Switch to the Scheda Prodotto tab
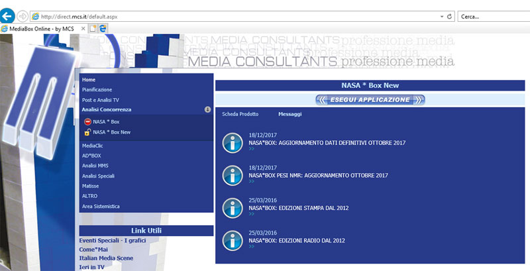This screenshot has width=530, height=271. point(240,114)
